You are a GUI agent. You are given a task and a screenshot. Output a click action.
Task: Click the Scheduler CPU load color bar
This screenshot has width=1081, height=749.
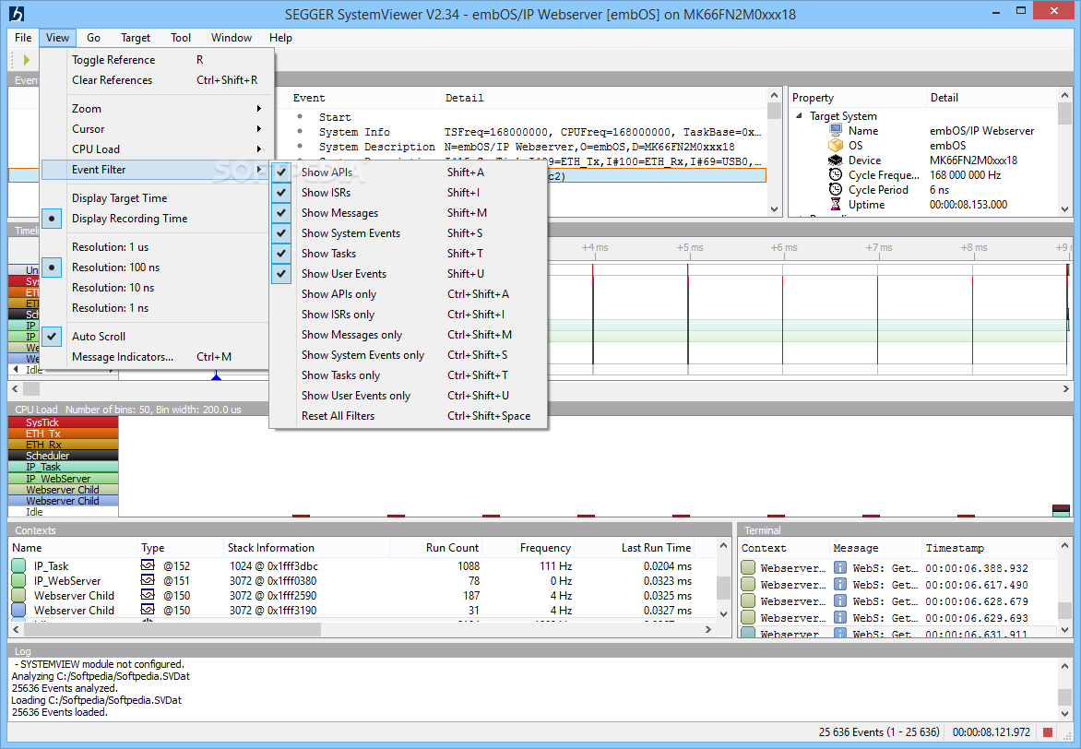63,455
